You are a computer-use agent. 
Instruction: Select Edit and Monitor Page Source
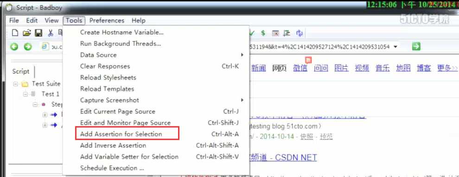click(156, 123)
